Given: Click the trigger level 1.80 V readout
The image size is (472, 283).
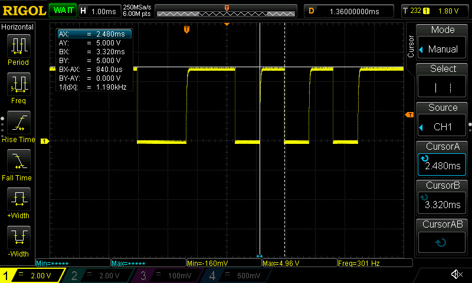Looking at the screenshot, I should point(448,11).
